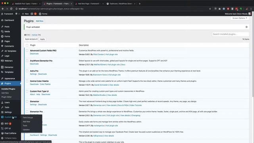The width and height of the screenshot is (254, 143).
Task: Select Add New in Custom Fields flyout
Action: (27, 122)
